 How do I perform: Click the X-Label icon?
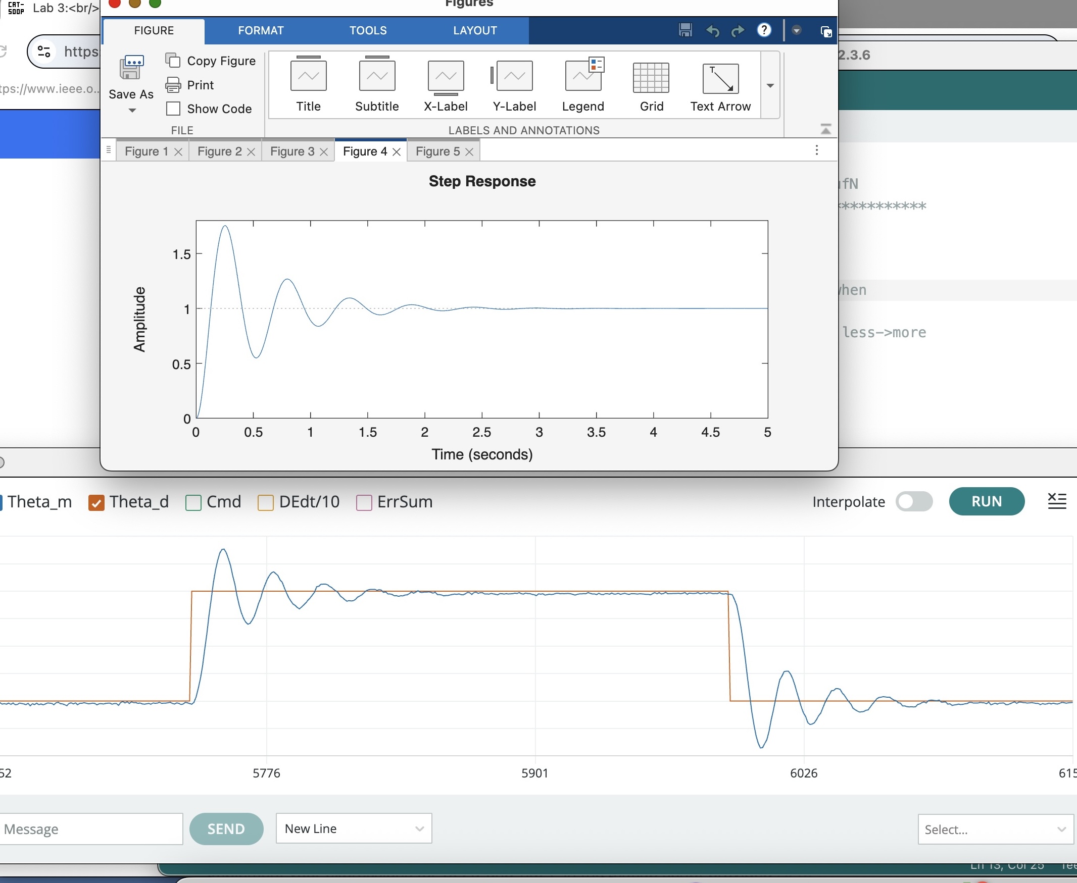point(446,76)
